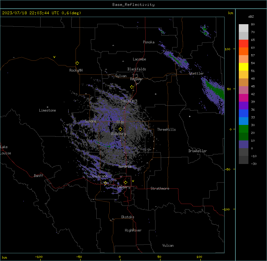Click the Calgary city label

point(124,187)
